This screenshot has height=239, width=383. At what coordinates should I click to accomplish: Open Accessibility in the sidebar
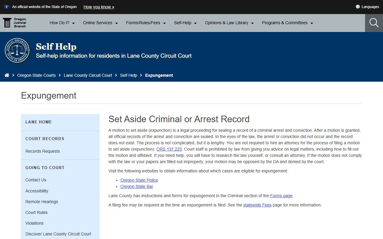[37, 191]
